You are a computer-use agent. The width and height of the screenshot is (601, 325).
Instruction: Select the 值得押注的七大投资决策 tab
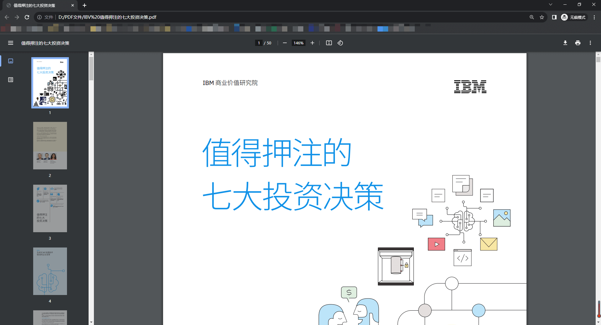tap(38, 5)
